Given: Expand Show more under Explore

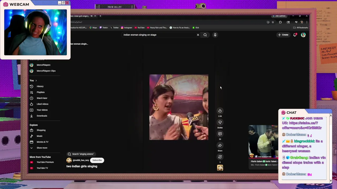Looking at the screenshot, I should 42,148.
